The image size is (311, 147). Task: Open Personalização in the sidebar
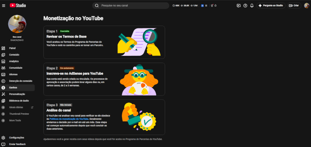(17, 94)
